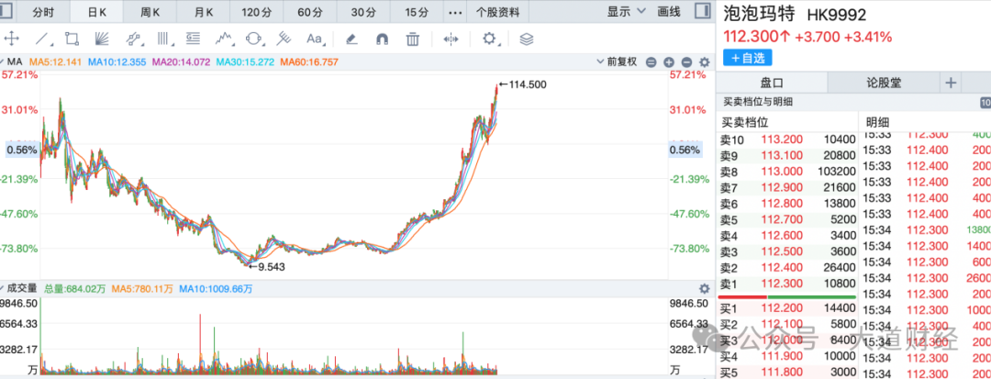
Task: Select the vertical cycle lines tool
Action: click(164, 39)
